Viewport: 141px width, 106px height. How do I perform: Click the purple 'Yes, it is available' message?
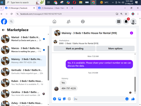[99, 64]
